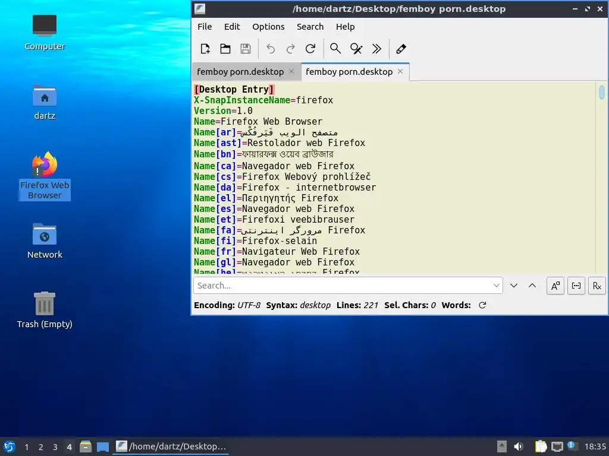Screen dimensions: 609x456
Task: Toggle edit mode with the pencil icon
Action: tap(401, 49)
